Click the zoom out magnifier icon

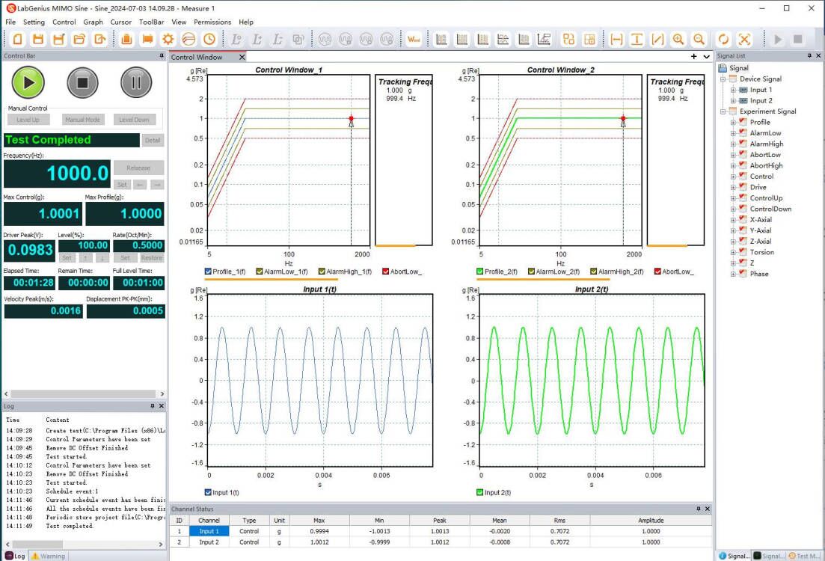(699, 39)
